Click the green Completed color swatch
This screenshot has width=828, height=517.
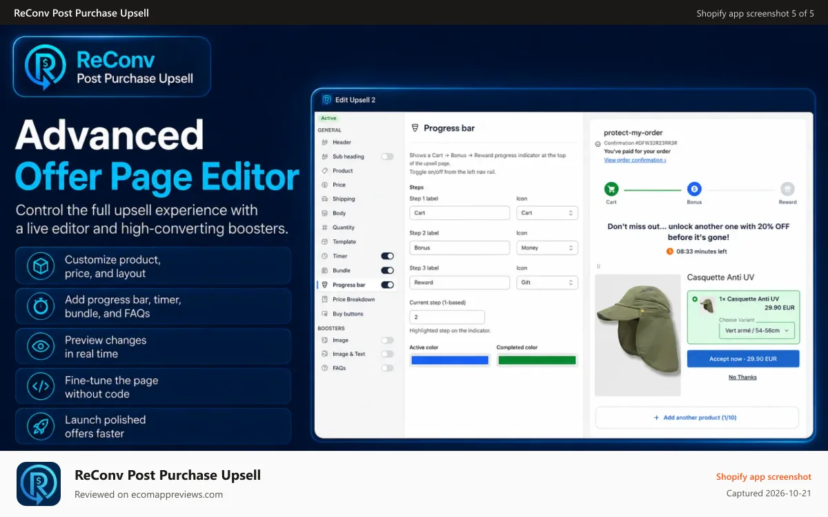point(537,360)
